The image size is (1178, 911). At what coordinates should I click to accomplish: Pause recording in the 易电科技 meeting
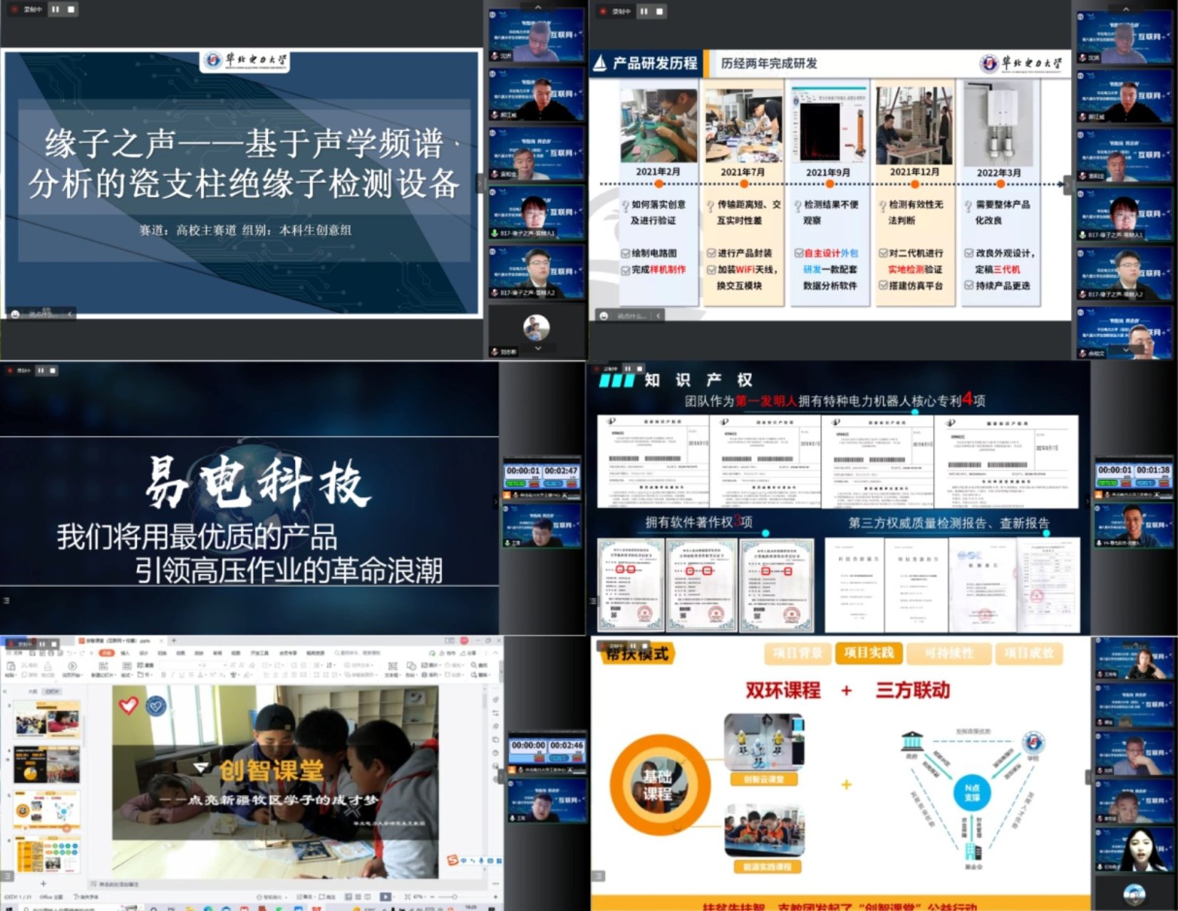pos(41,370)
